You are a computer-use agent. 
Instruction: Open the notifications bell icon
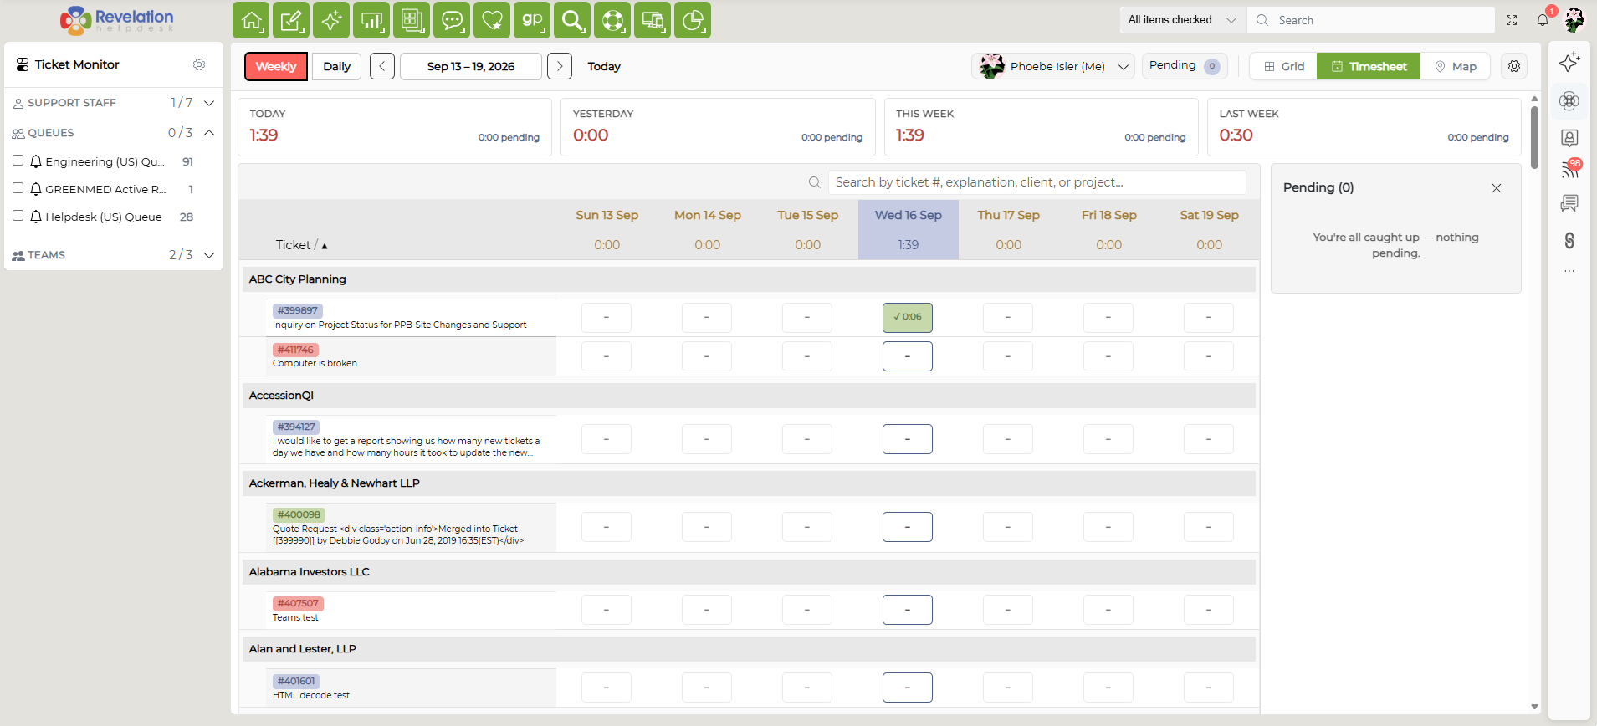[x=1543, y=20]
